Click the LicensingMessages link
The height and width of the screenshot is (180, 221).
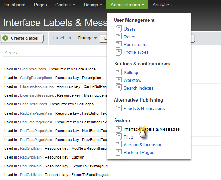click(x=37, y=95)
